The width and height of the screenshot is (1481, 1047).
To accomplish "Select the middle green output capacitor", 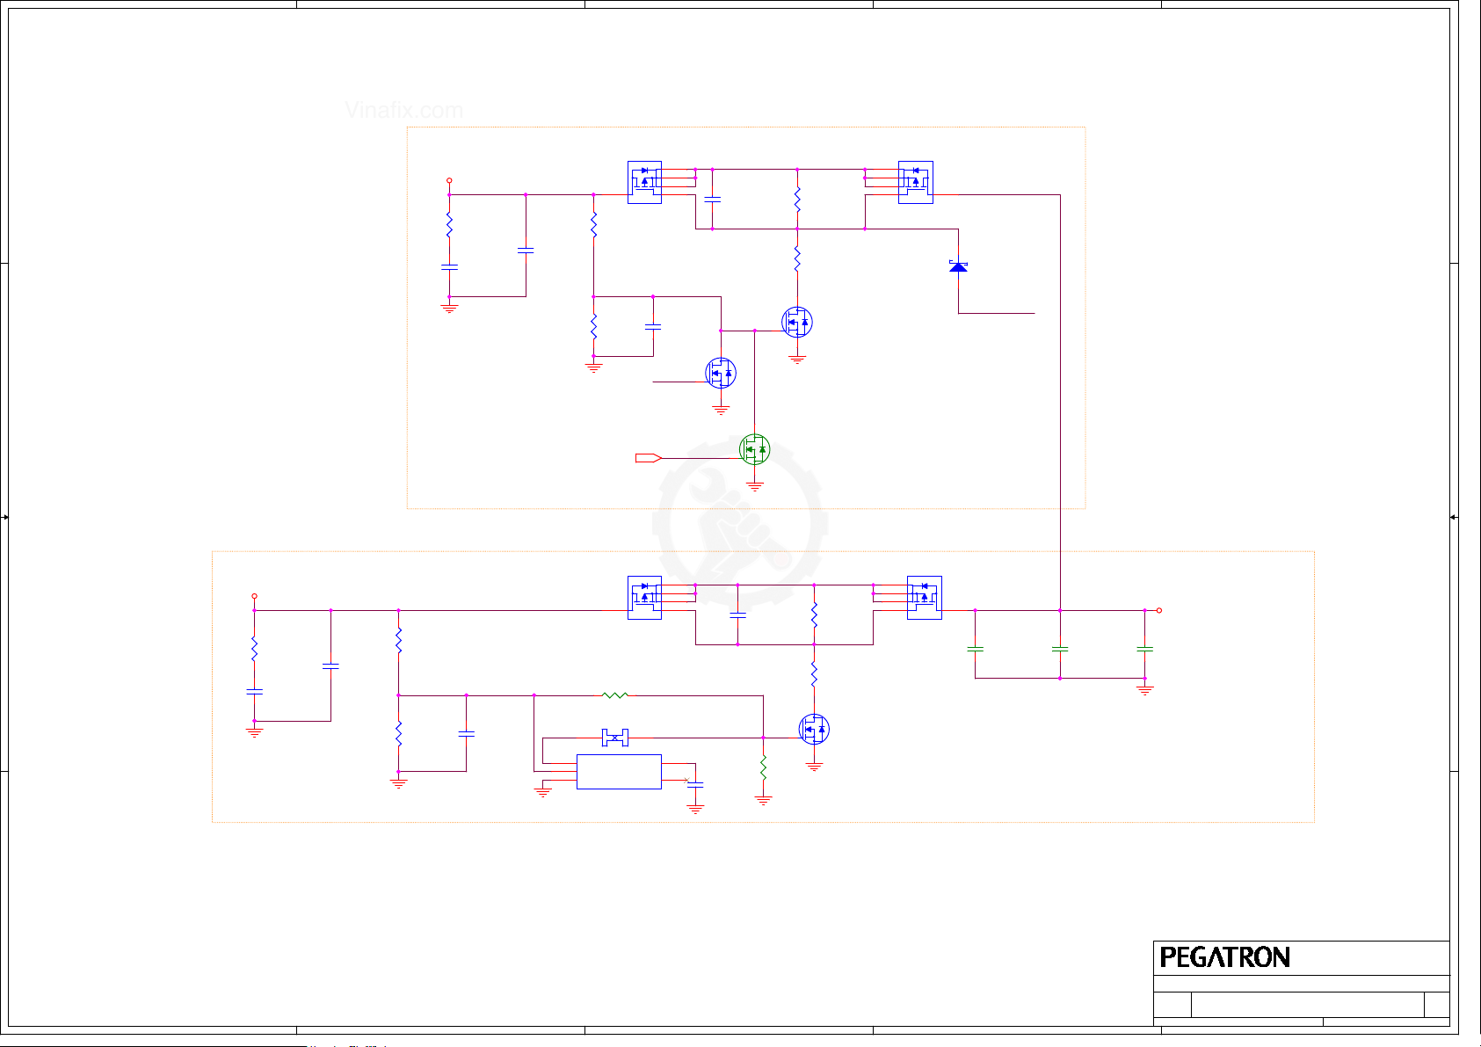I will [x=1060, y=649].
